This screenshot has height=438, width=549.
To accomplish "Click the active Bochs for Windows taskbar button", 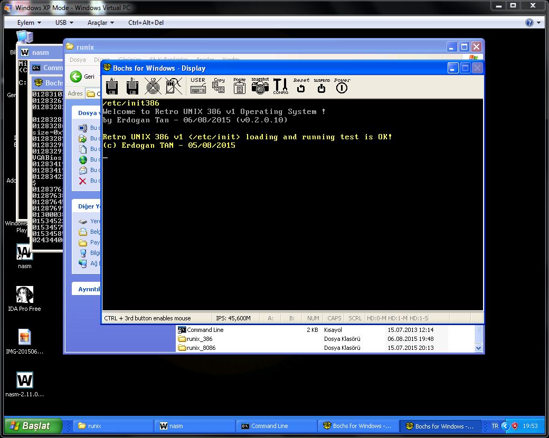I will (x=440, y=426).
